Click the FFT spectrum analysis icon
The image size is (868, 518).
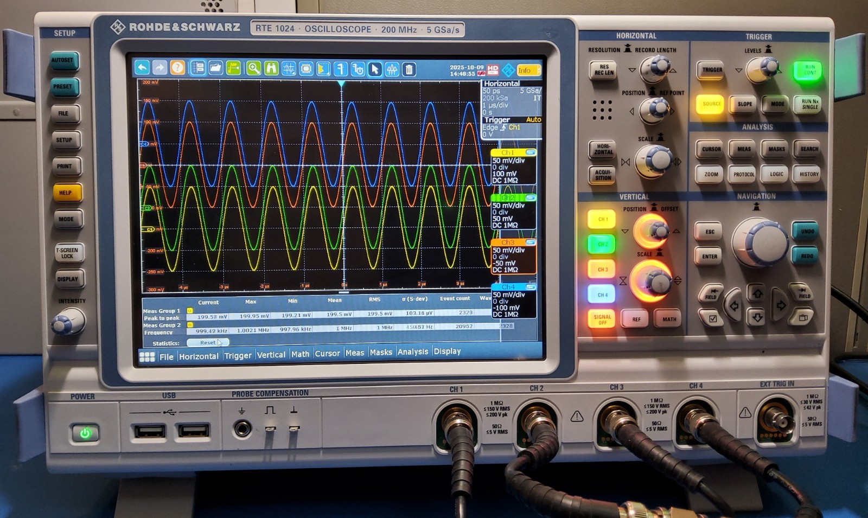pos(392,69)
